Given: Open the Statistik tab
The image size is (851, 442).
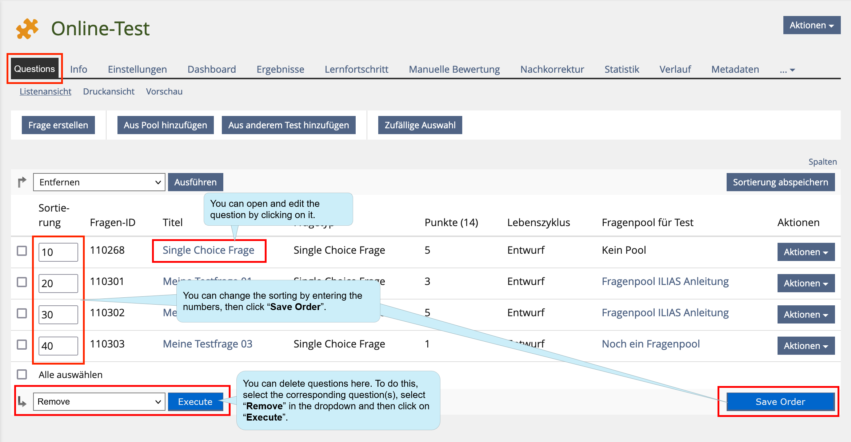Looking at the screenshot, I should 622,69.
